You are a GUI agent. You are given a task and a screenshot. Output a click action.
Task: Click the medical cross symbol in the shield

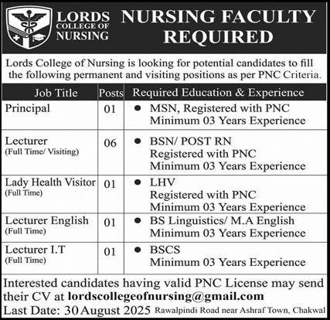click(17, 38)
